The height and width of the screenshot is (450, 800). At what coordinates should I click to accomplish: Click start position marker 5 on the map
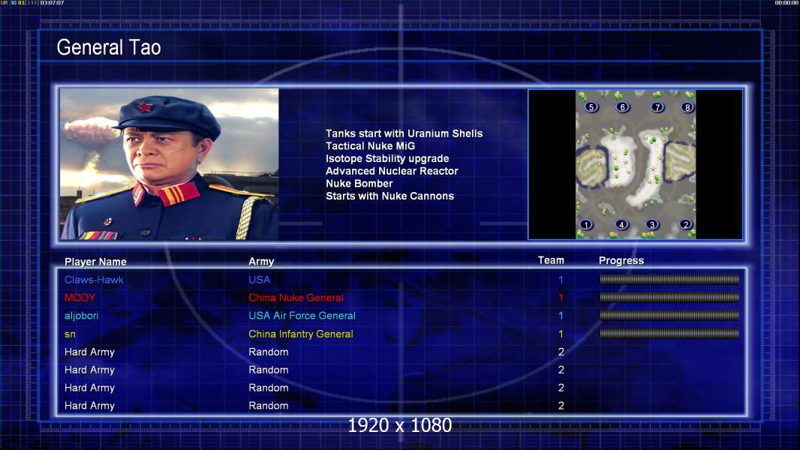pyautogui.click(x=591, y=107)
